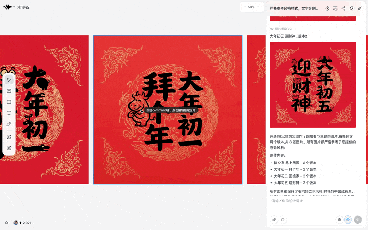Share the current conversation

pos(343,8)
